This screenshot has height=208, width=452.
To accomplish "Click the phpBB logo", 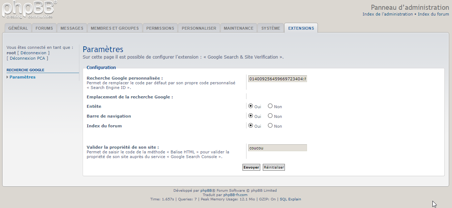I will tap(29, 9).
